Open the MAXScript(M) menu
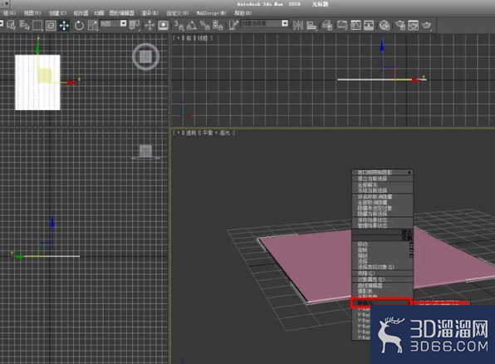The height and width of the screenshot is (364, 495). point(212,13)
